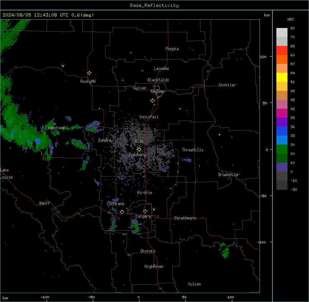Click the Stettler city label
The image size is (309, 302).
click(227, 85)
